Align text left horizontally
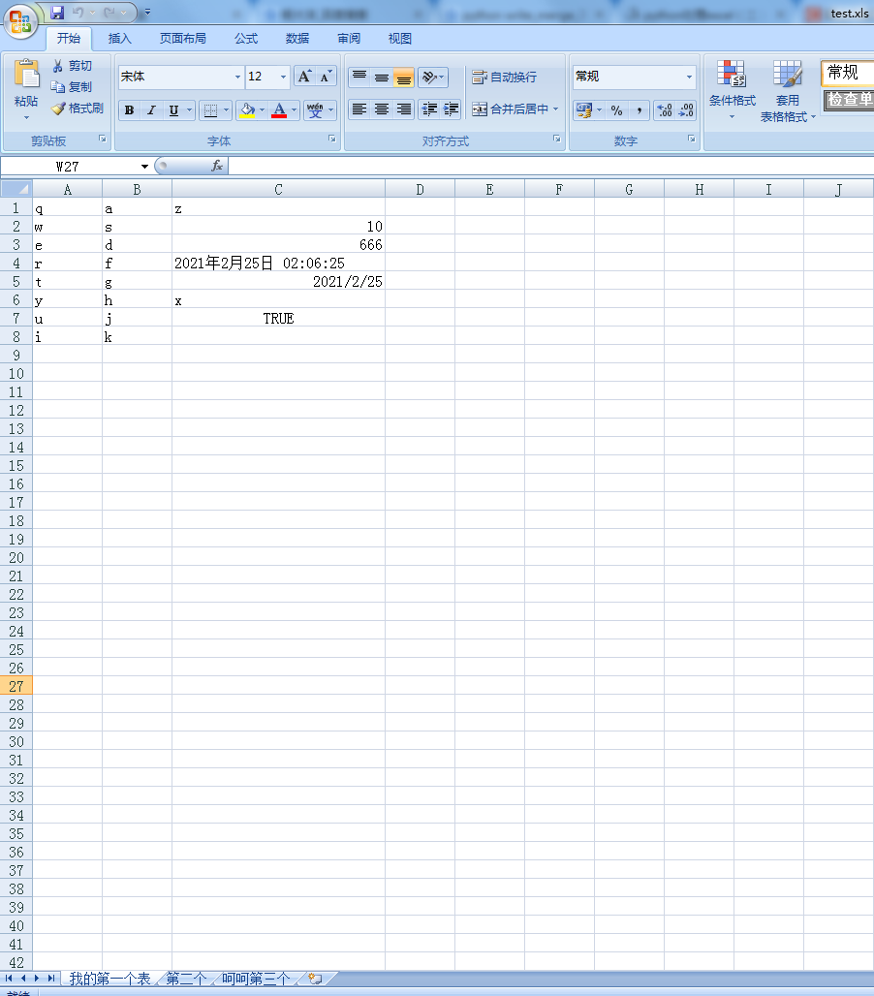The image size is (874, 996). (x=359, y=109)
